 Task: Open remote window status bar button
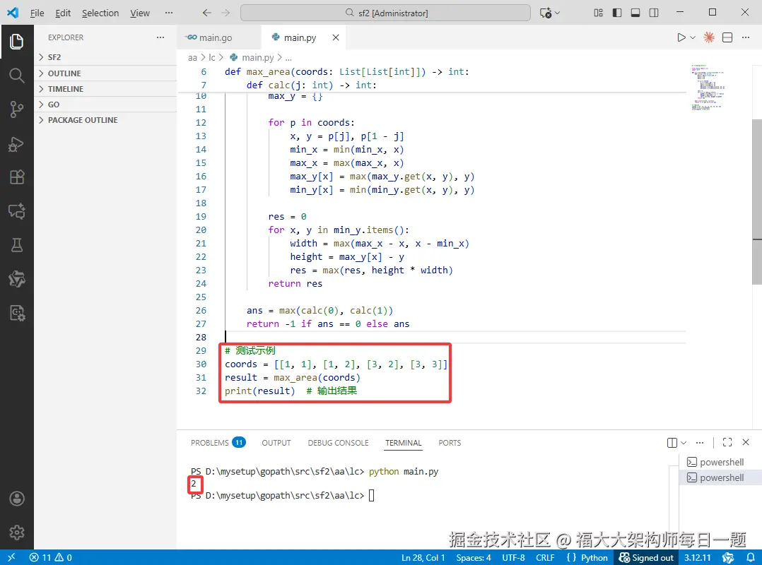click(x=11, y=557)
